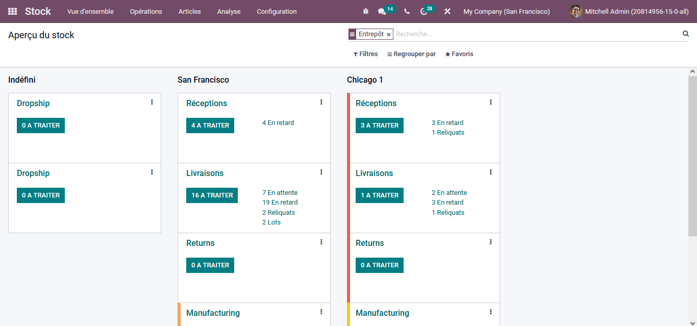Click 0 A TRAITER on San Francisco Returns

tap(210, 265)
